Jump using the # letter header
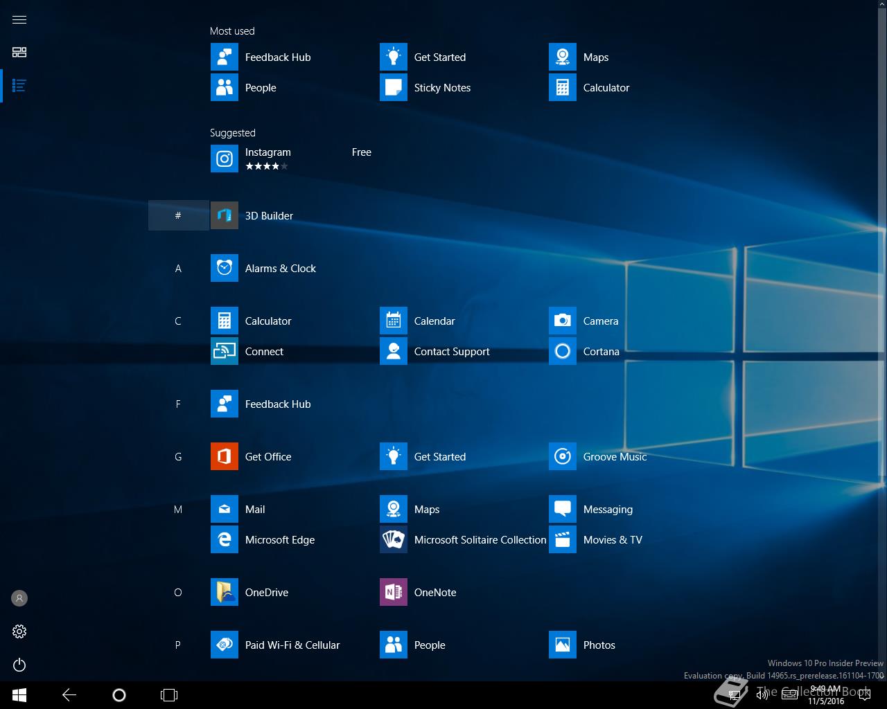Screen dimensions: 887x709 point(178,215)
